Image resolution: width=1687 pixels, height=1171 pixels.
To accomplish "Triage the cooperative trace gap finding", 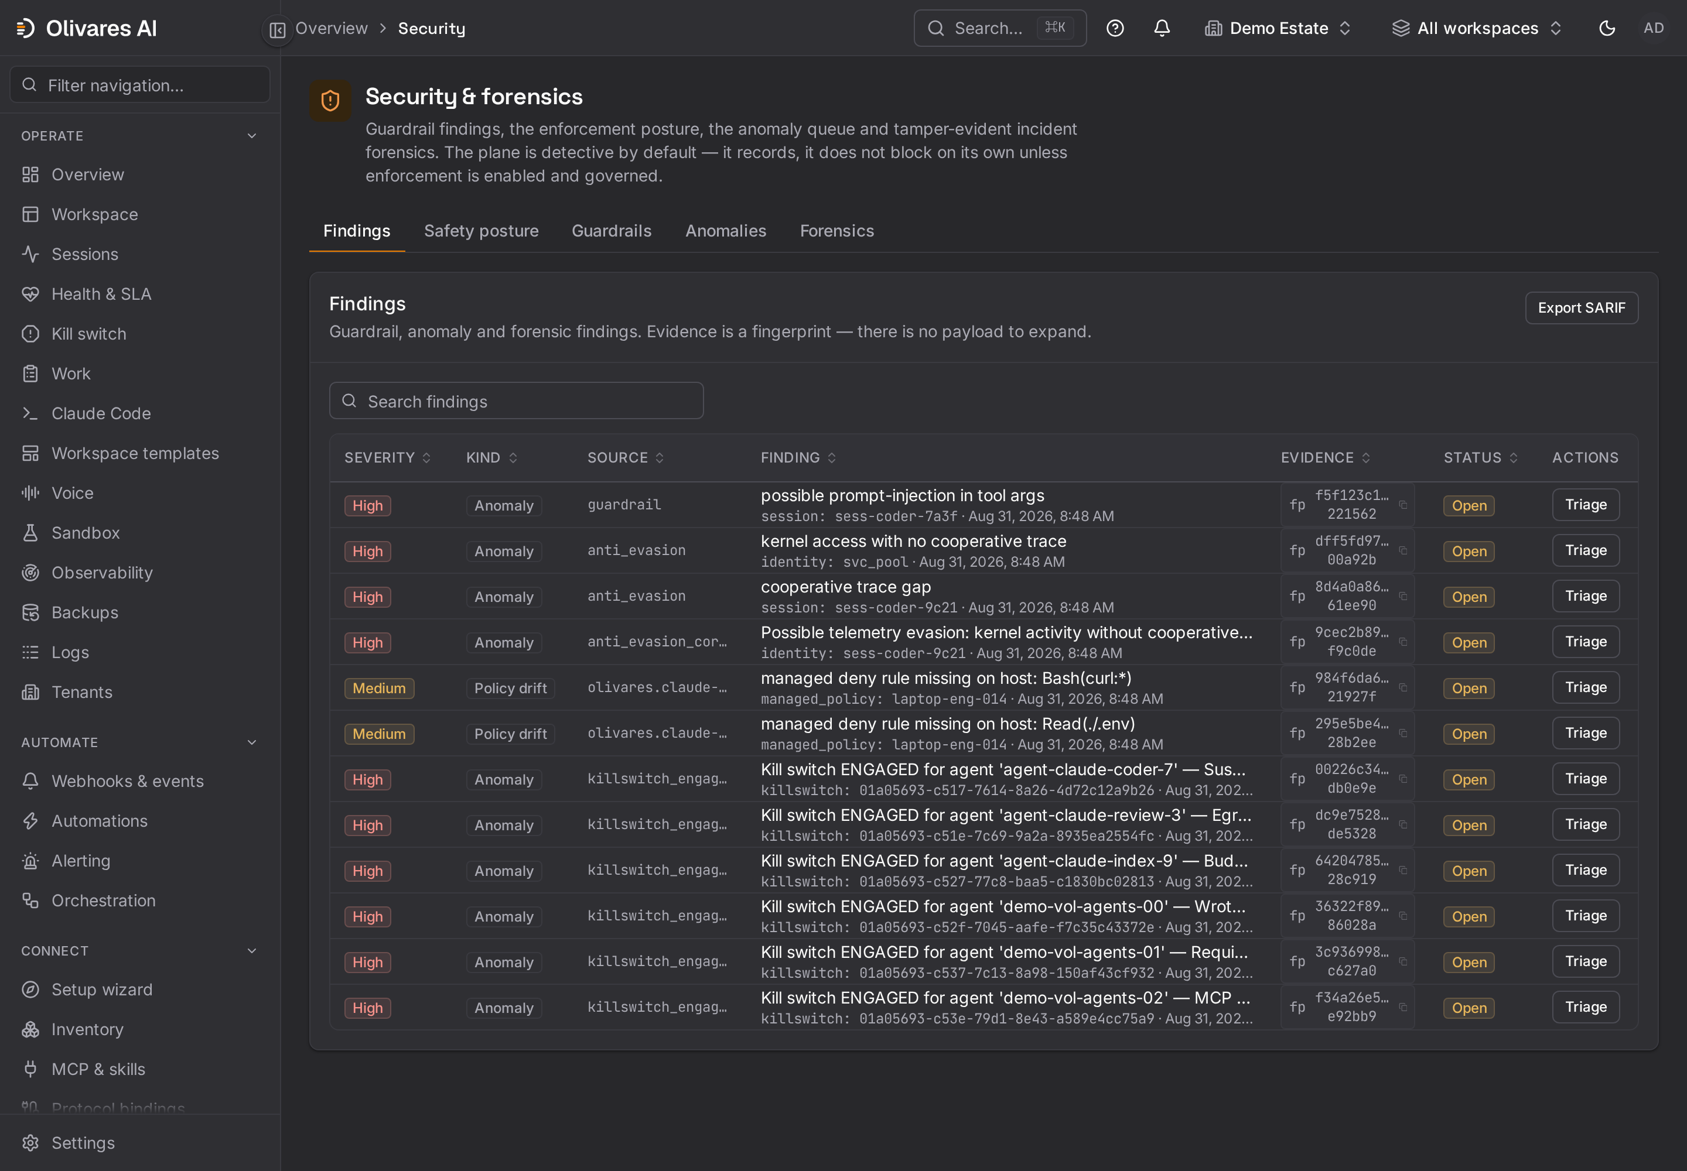I will (x=1586, y=596).
